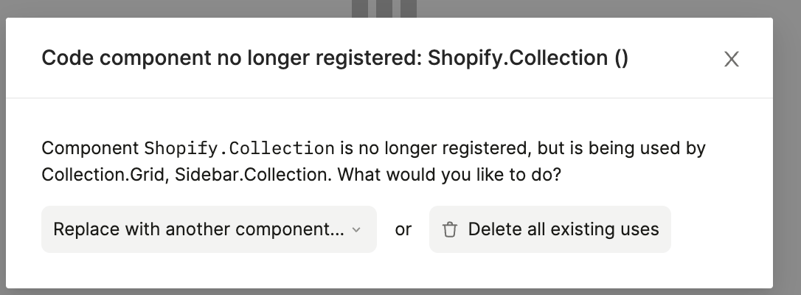Click the dimmed backdrop right of the dialog
The height and width of the screenshot is (295, 801).
tap(787, 147)
